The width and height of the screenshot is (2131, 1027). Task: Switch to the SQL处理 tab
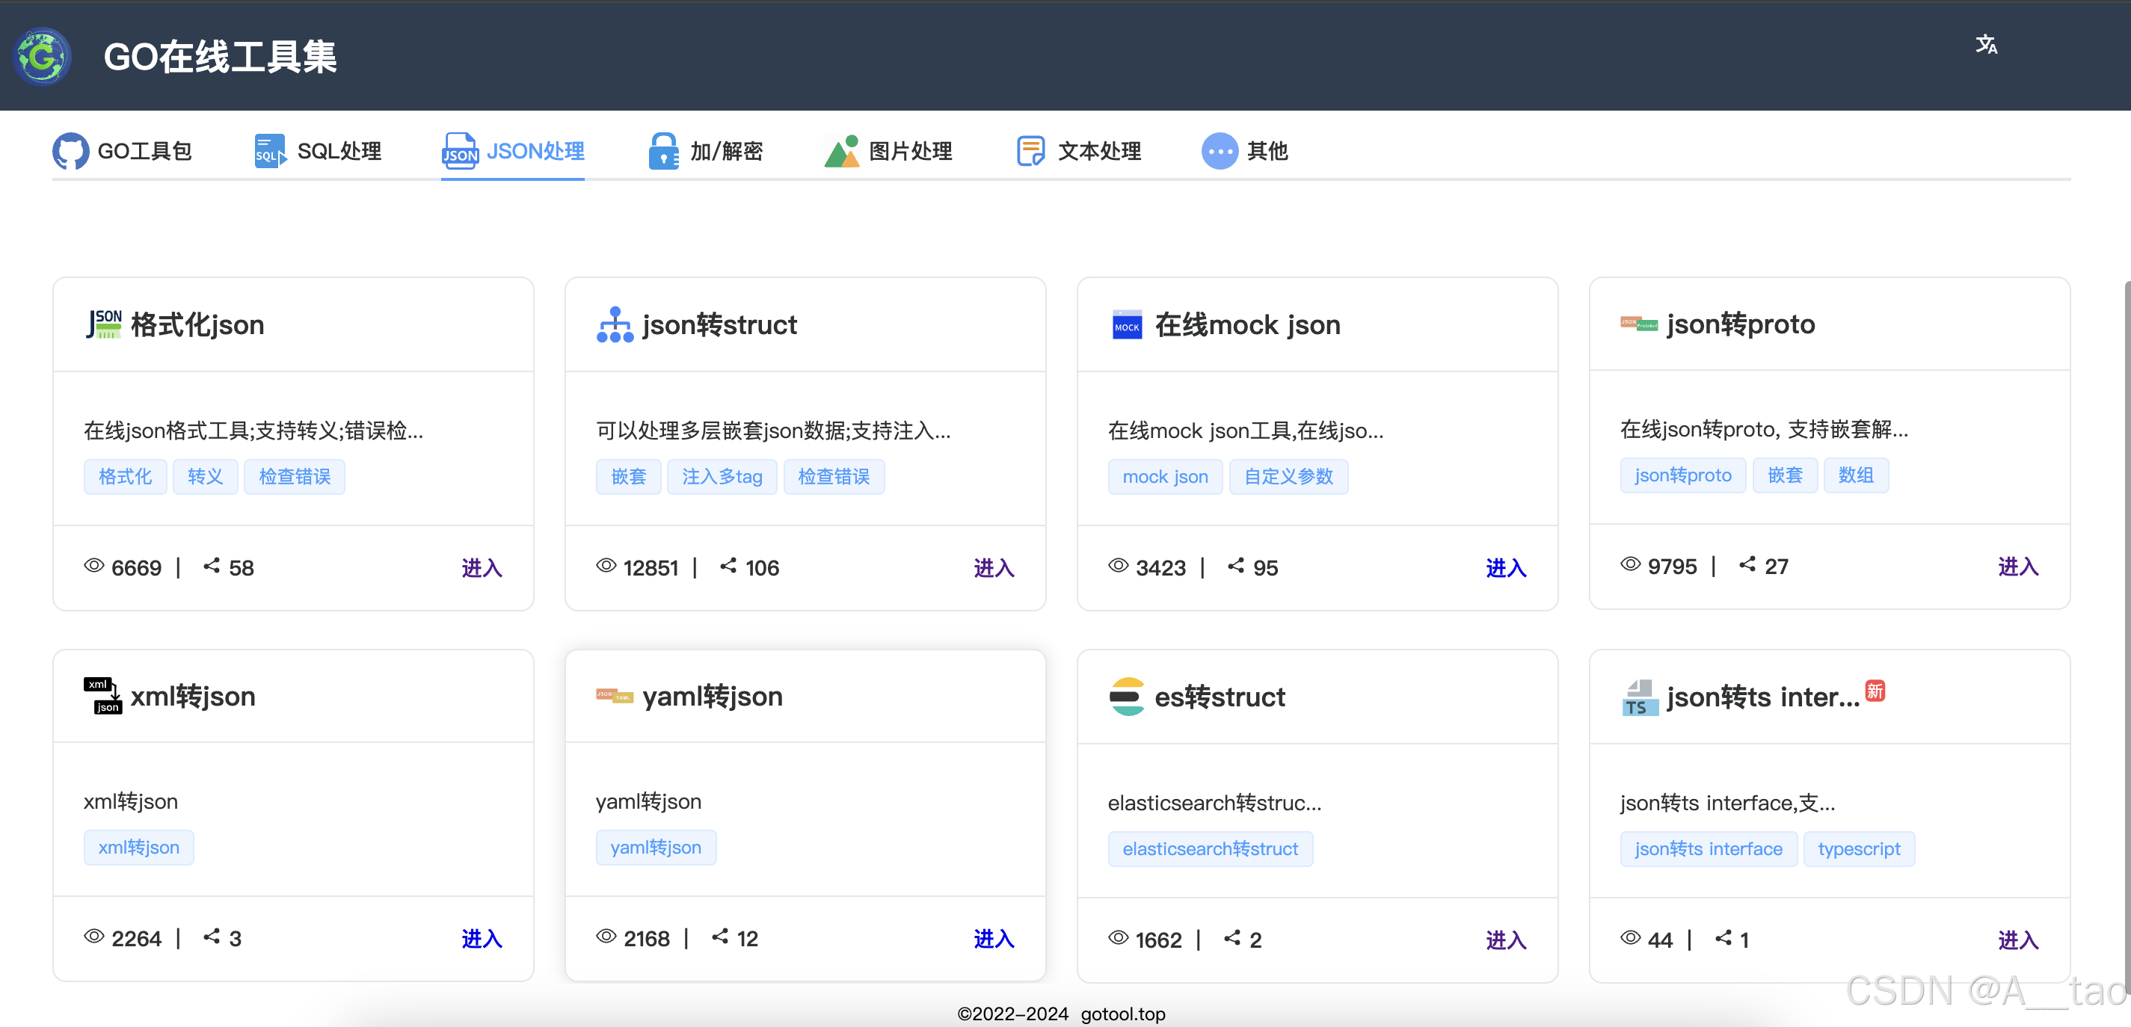tap(318, 151)
